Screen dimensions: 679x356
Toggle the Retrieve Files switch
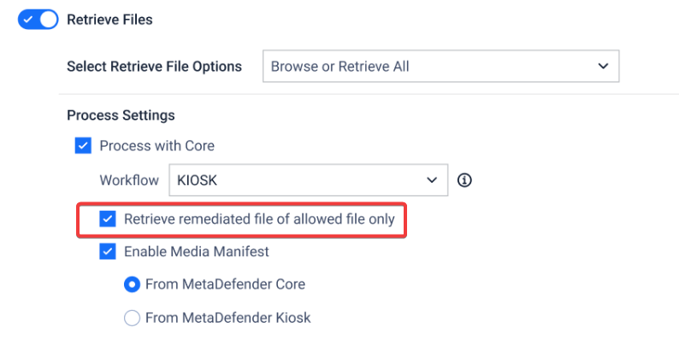tap(38, 19)
